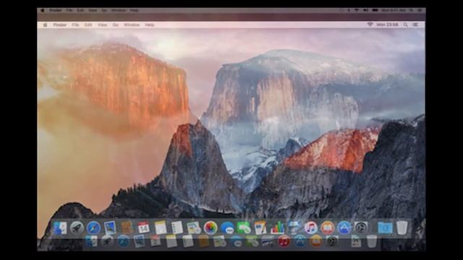The width and height of the screenshot is (463, 260).
Task: Open the File menu in the light menu bar
Action: coord(75,25)
